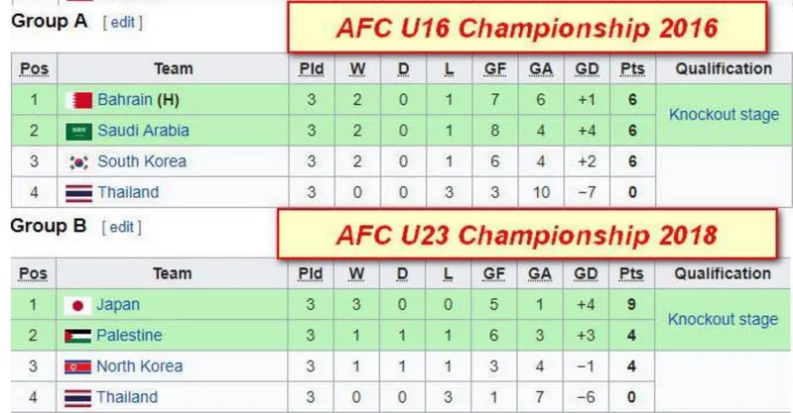Open the Group A edit link

tap(122, 22)
